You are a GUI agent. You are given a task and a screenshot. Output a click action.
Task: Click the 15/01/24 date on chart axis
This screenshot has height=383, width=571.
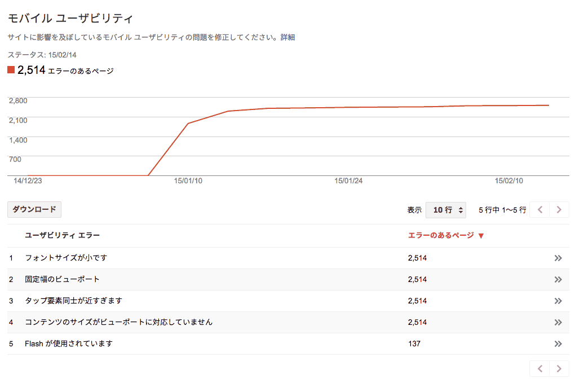click(x=348, y=181)
